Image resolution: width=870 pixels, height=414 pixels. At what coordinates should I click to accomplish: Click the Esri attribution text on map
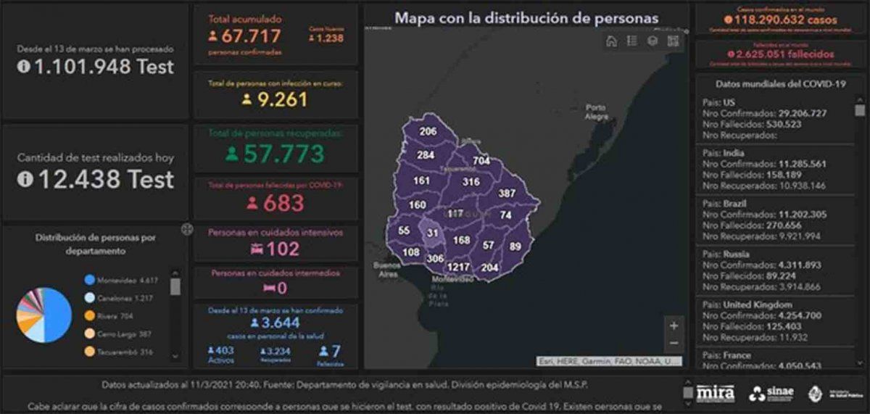(x=609, y=360)
